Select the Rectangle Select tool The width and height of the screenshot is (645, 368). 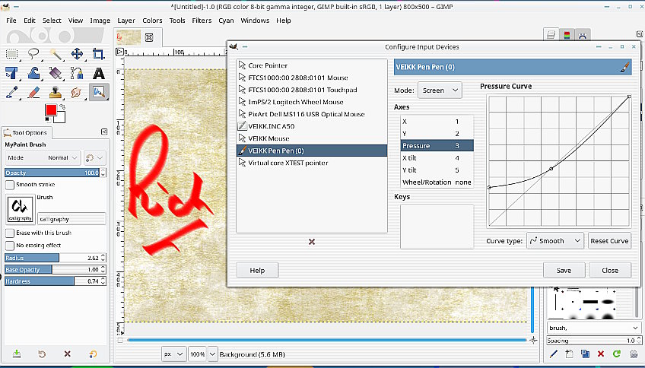11,54
